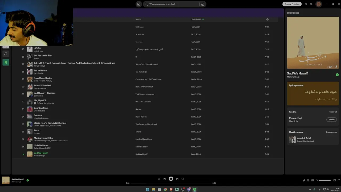Open Brave browser from taskbar
The height and width of the screenshot is (192, 341).
pyautogui.click(x=171, y=189)
